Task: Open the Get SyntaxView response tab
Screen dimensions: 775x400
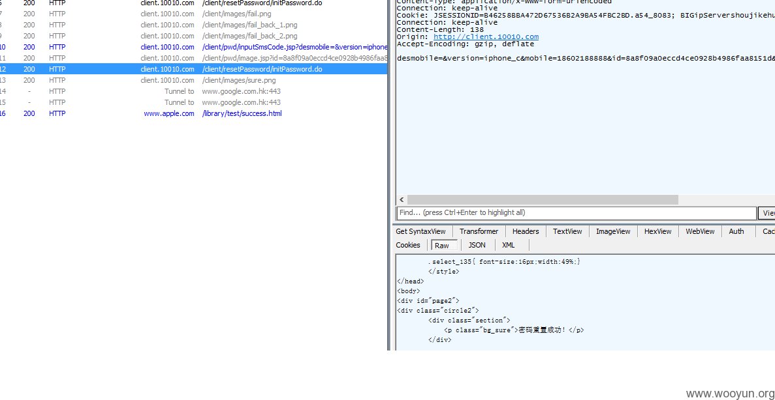Action: [420, 231]
